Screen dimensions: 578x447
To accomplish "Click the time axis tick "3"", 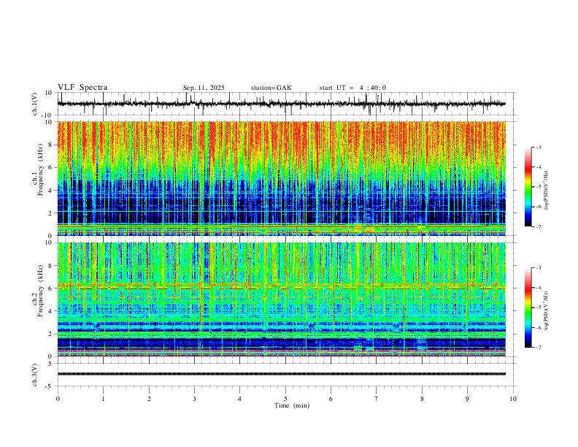I will point(194,399).
